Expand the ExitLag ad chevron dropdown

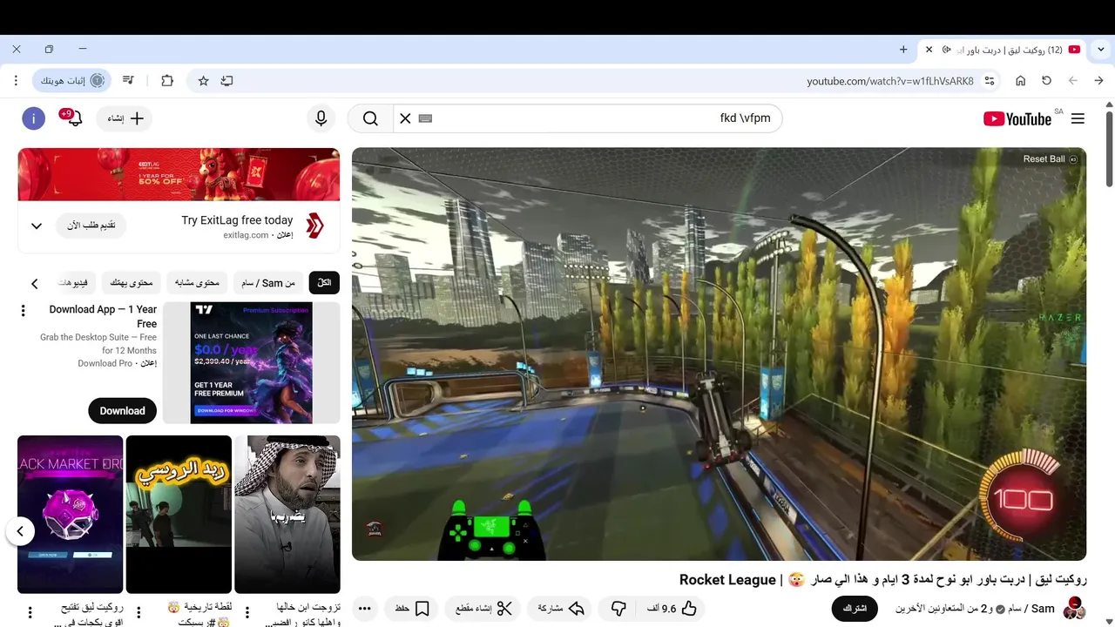pyautogui.click(x=37, y=226)
